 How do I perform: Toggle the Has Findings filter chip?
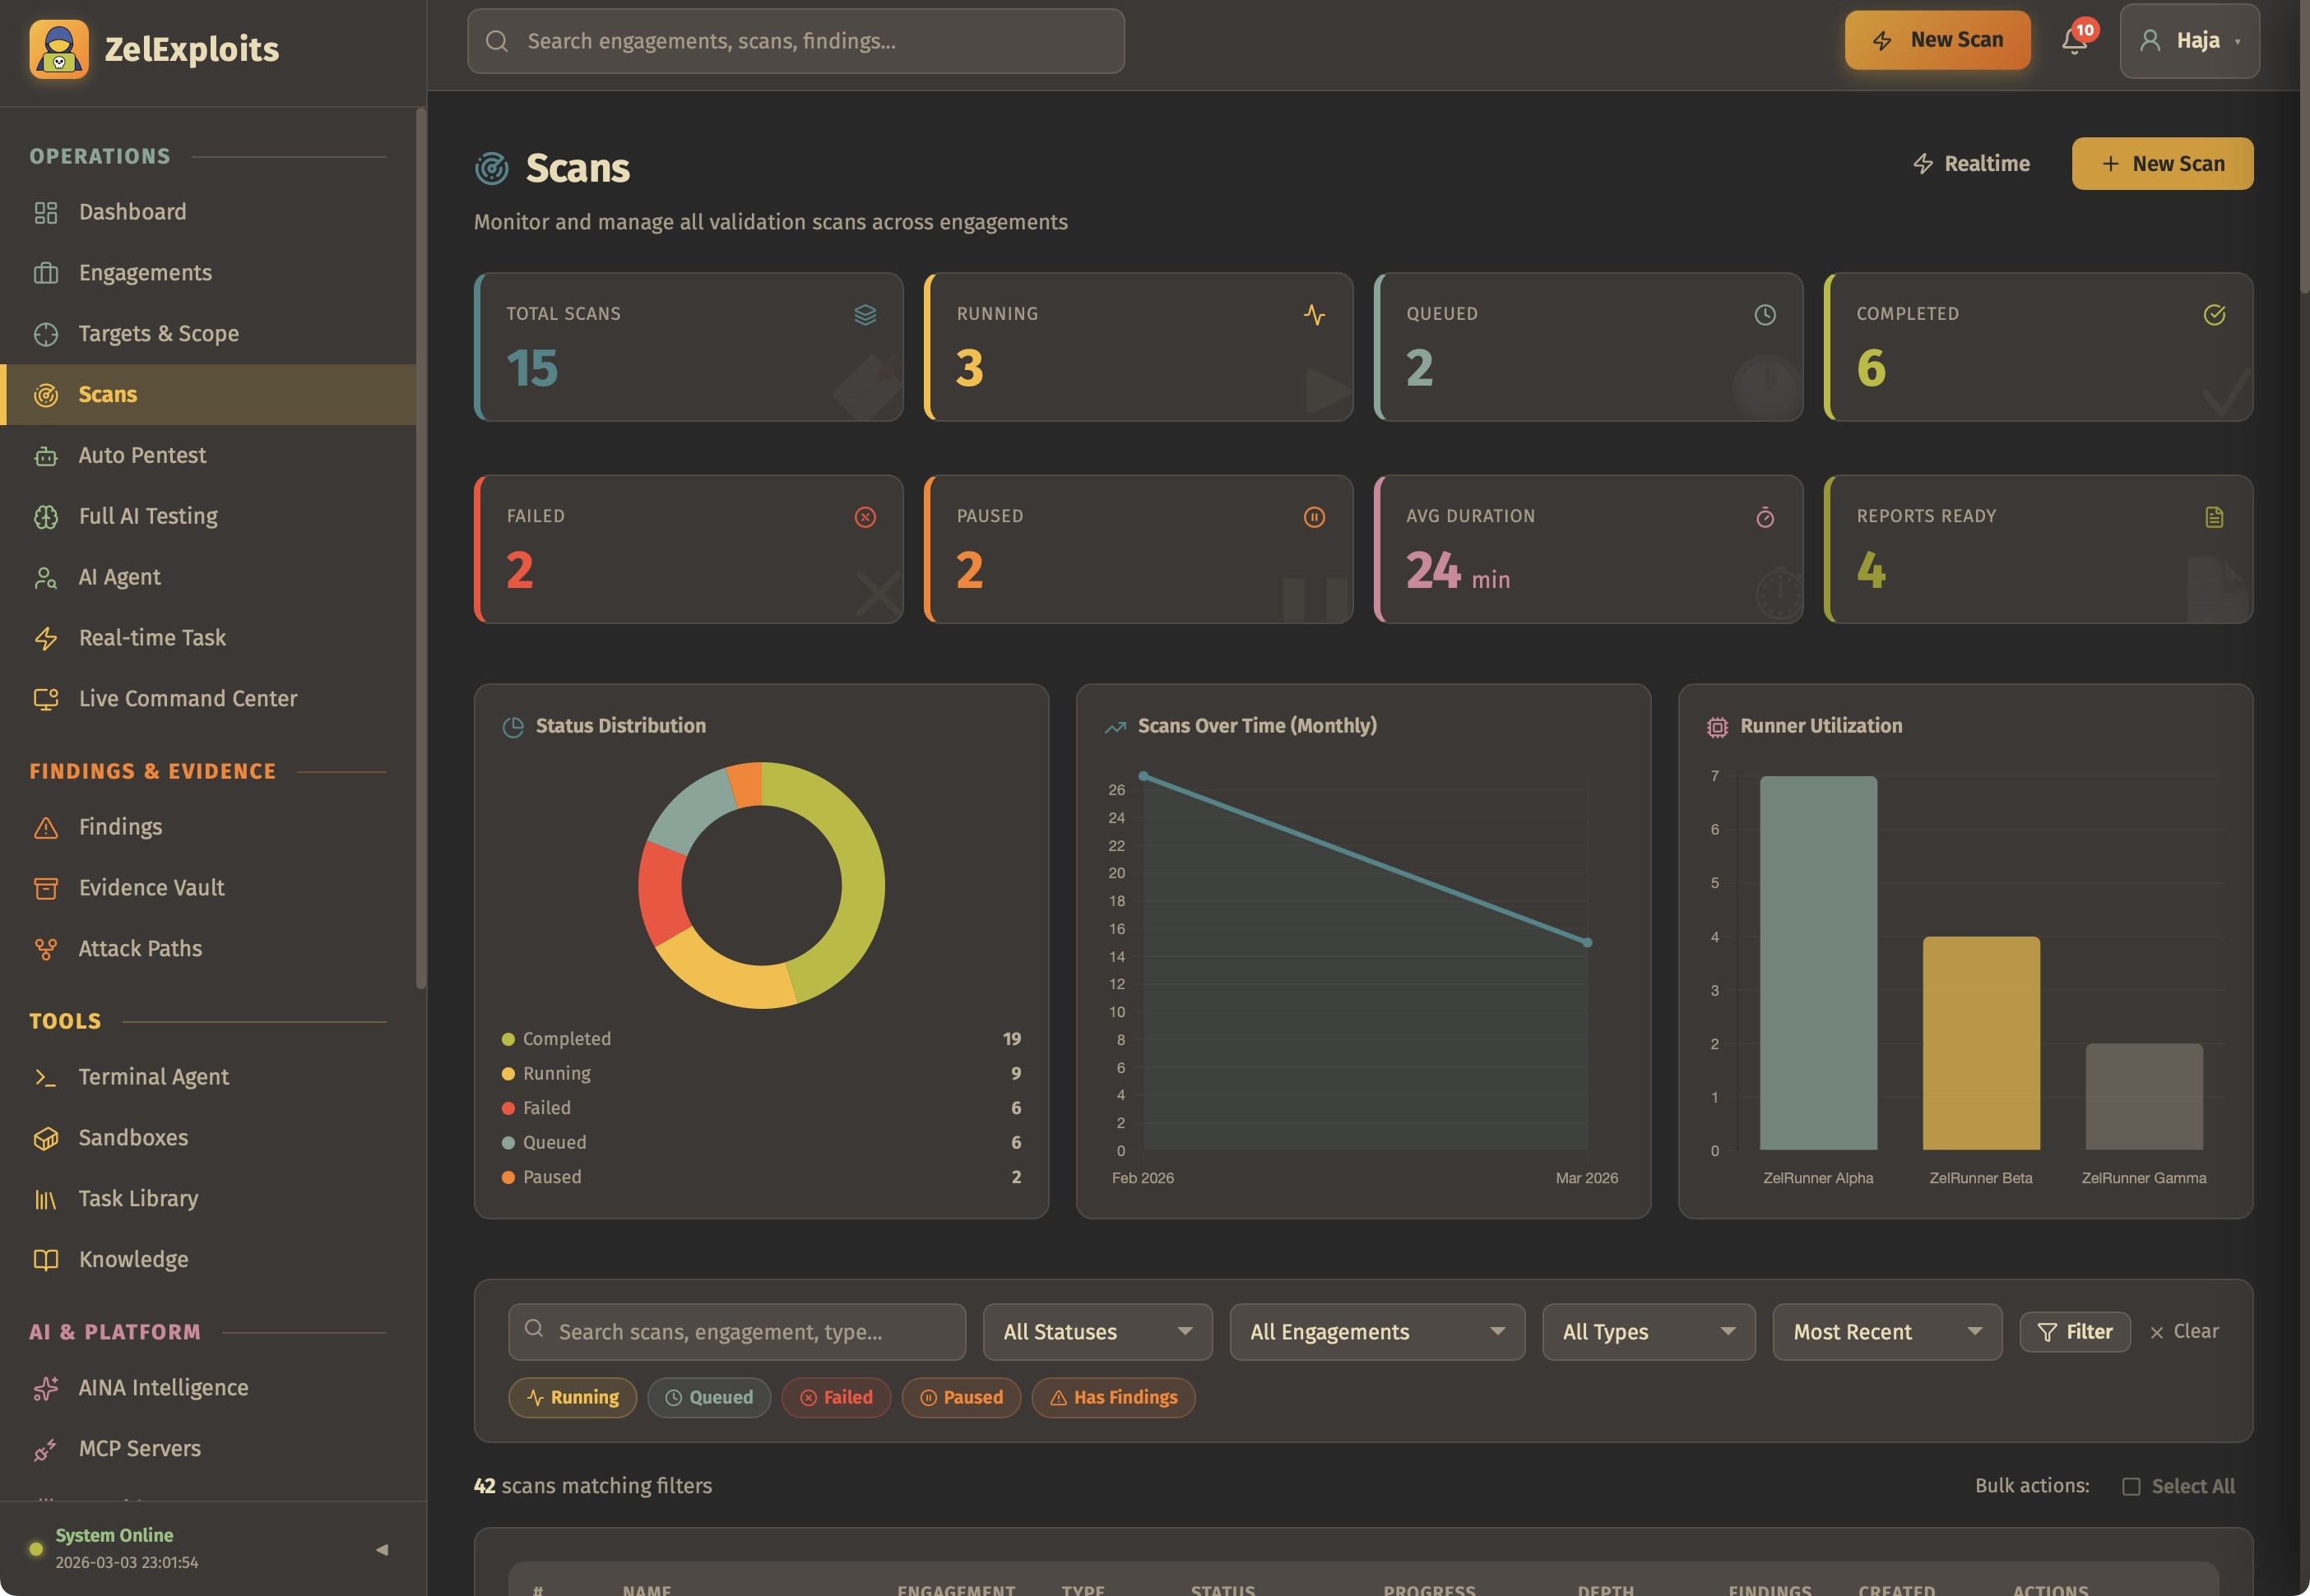[x=1112, y=1397]
